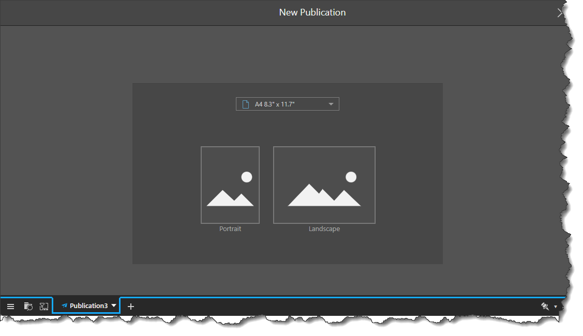
Task: Open the small arrow next to the pushpin
Action: pos(556,307)
